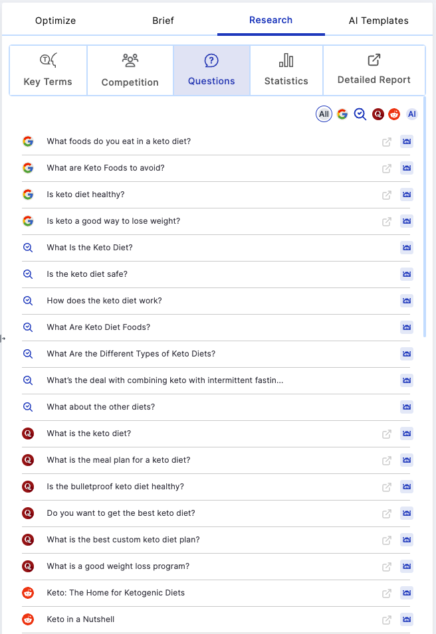Filter questions by AI source

411,114
